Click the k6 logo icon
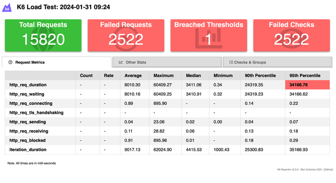The width and height of the screenshot is (336, 183). pos(7,8)
